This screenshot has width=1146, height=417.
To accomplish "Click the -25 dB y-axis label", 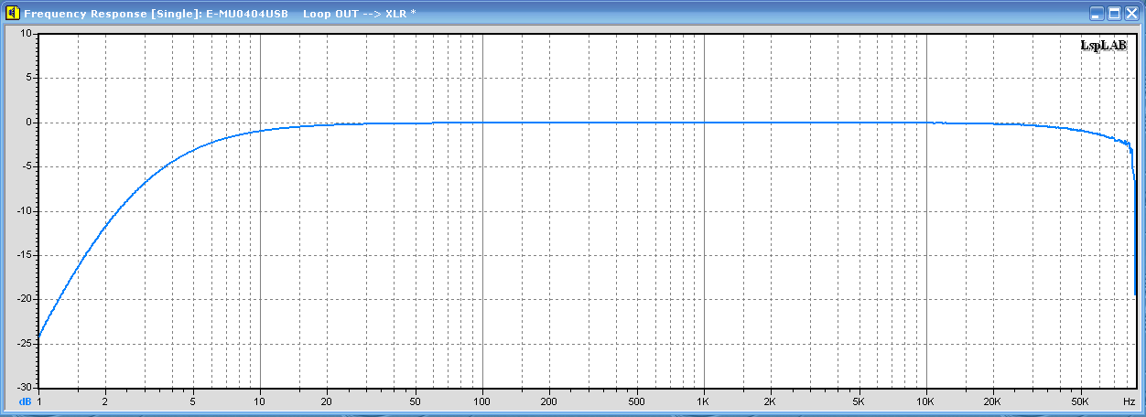I will click(23, 344).
